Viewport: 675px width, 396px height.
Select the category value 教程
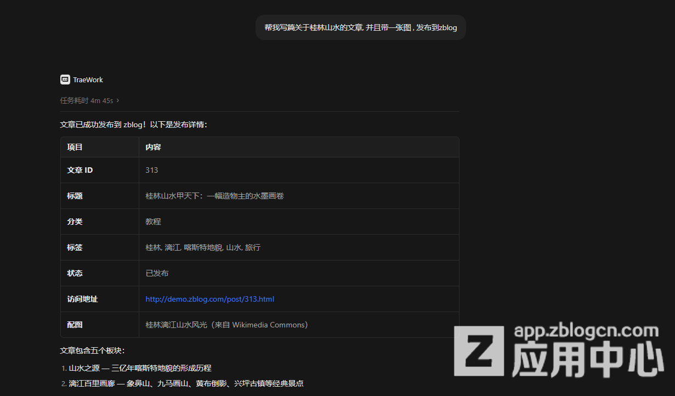(x=153, y=222)
